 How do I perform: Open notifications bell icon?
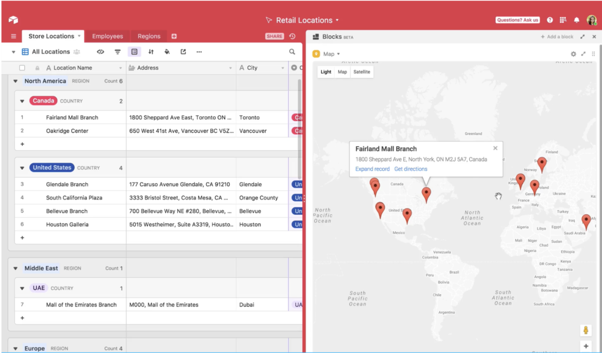pyautogui.click(x=577, y=20)
